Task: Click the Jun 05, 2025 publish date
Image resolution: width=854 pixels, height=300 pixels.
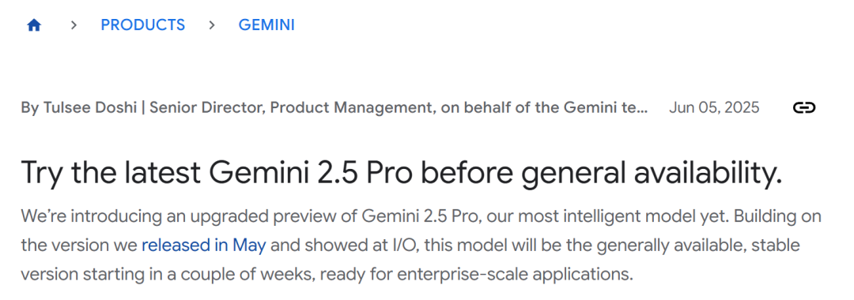Action: [714, 107]
